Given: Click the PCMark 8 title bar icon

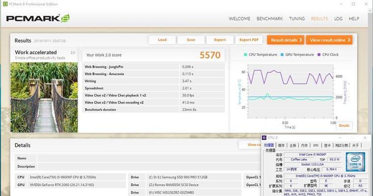Looking at the screenshot, I should [x=5, y=4].
